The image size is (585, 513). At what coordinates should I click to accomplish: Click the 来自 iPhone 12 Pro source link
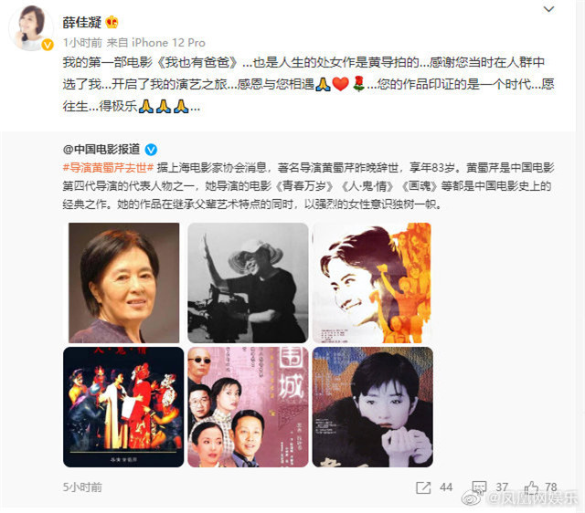pos(156,43)
